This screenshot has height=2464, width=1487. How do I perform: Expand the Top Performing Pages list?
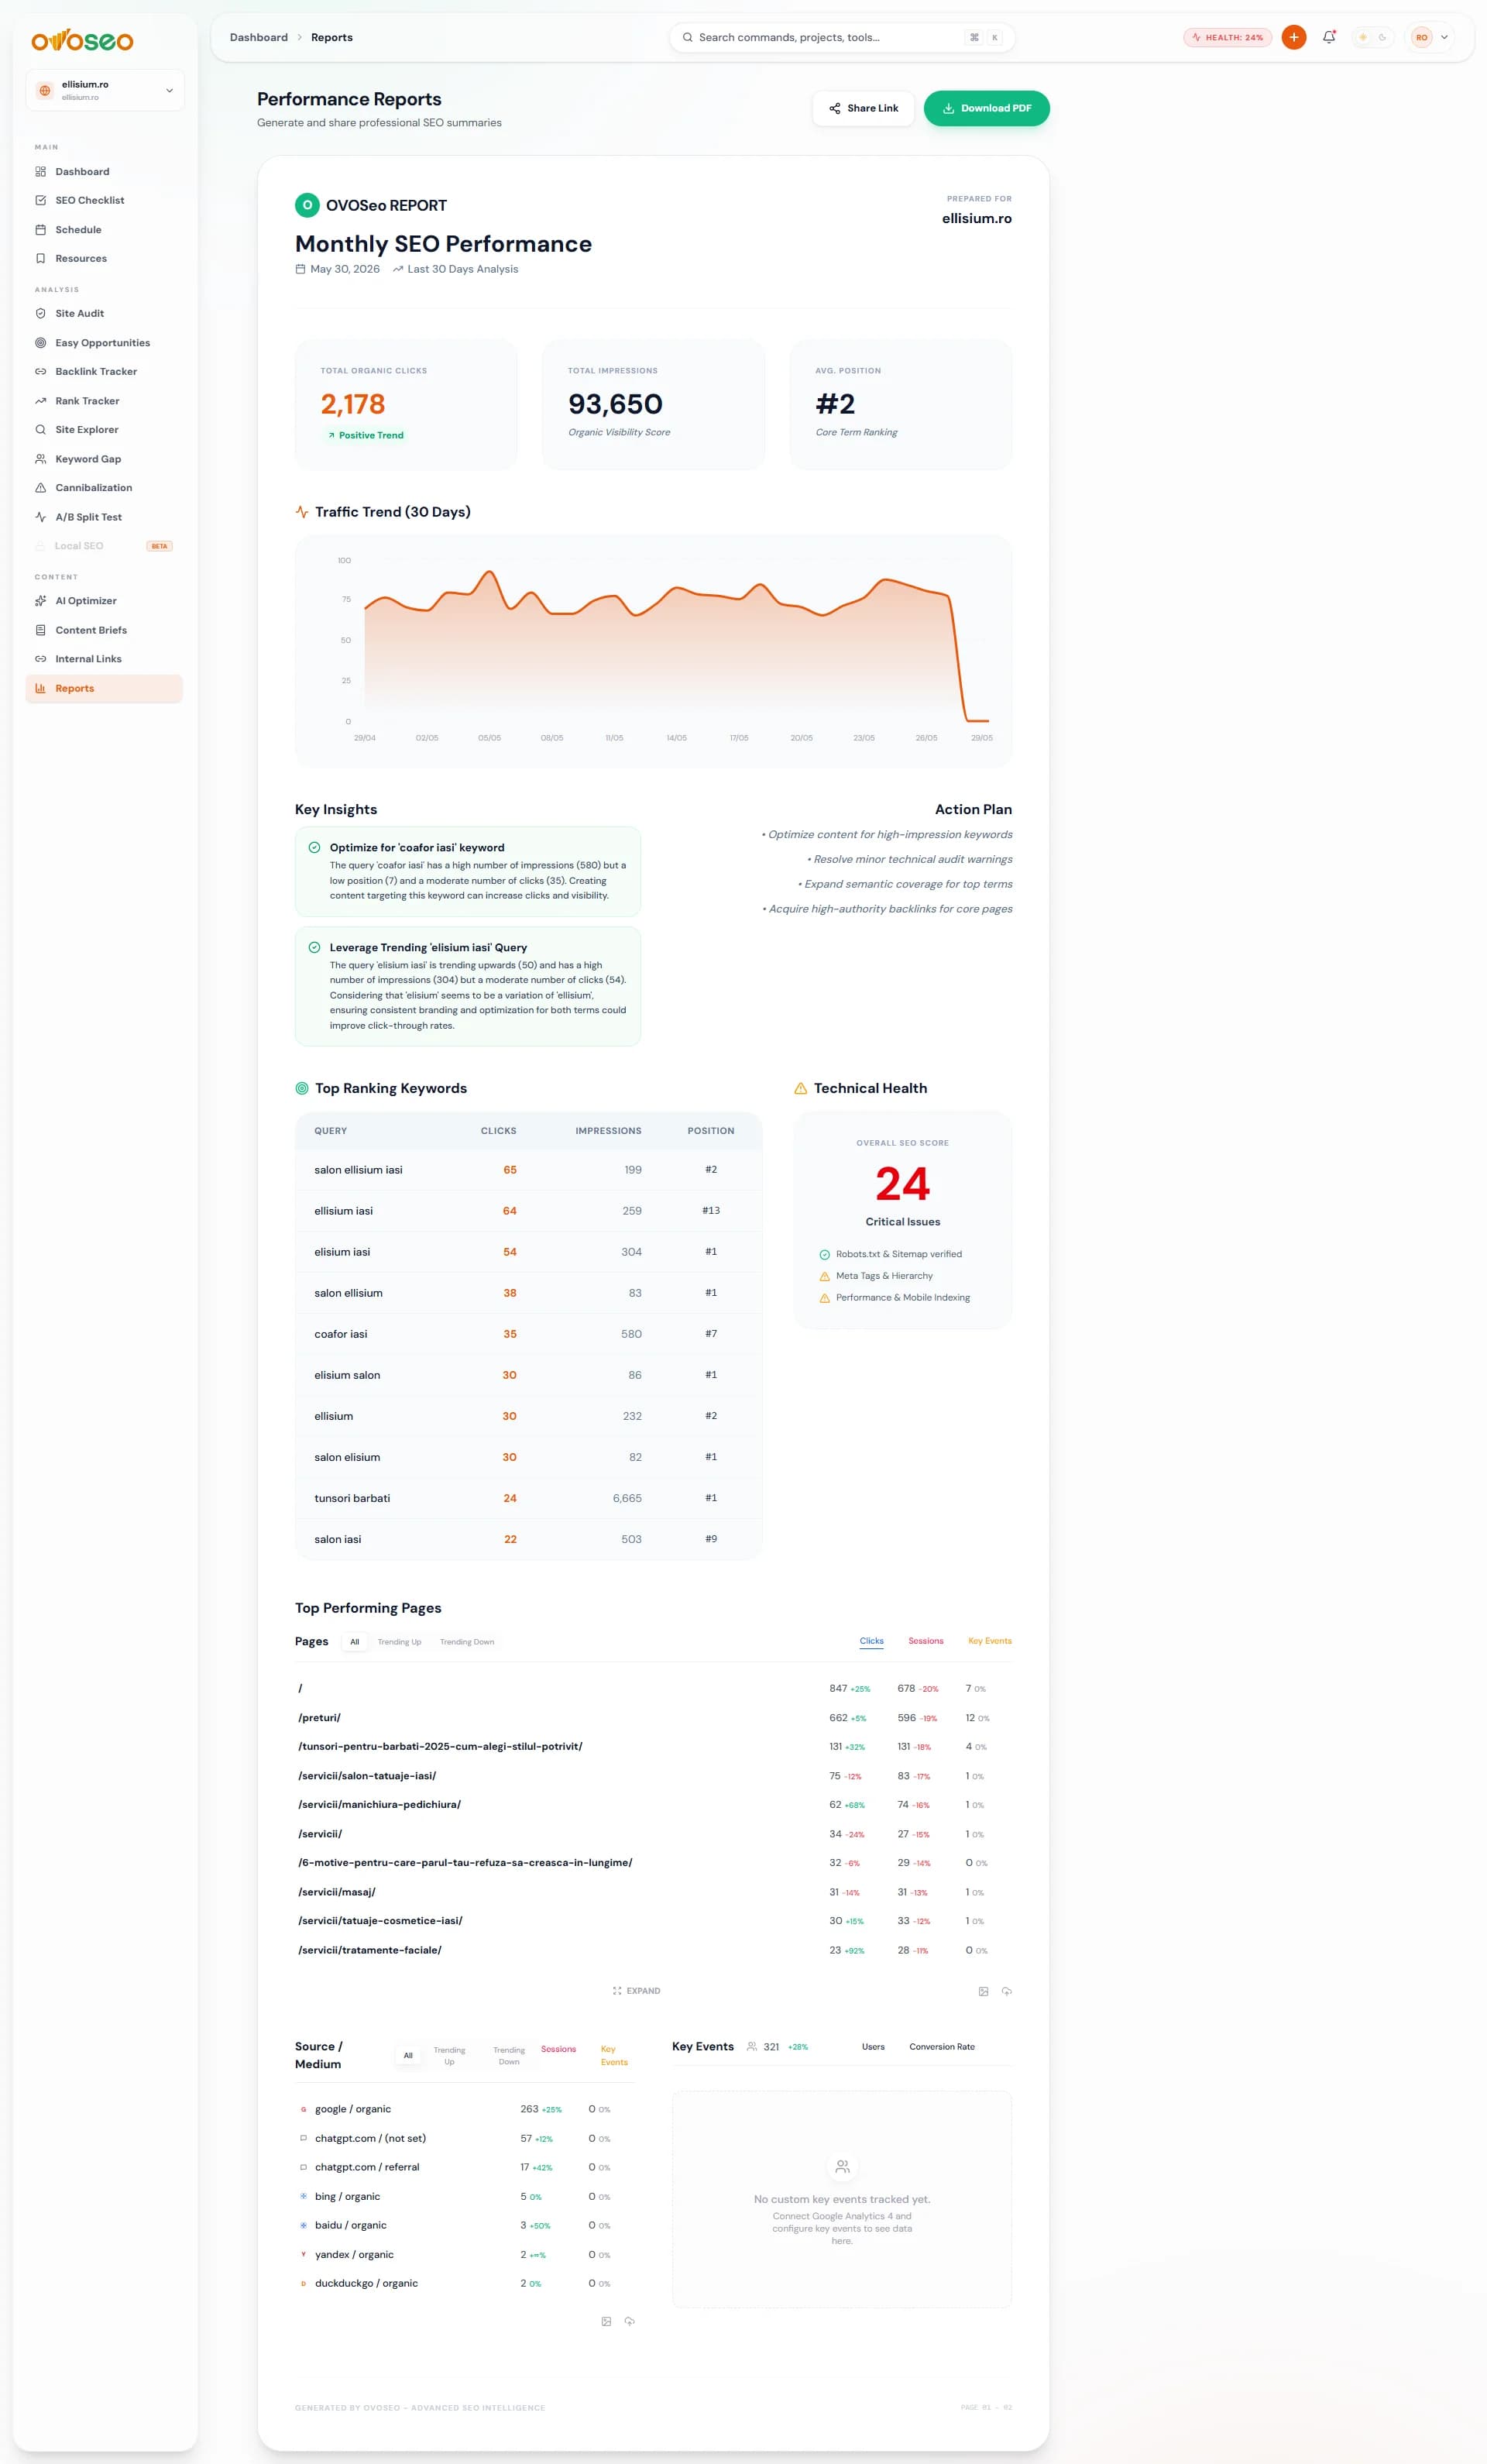point(637,1990)
